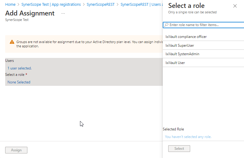Click the orange warning triangle icon

[12, 42]
